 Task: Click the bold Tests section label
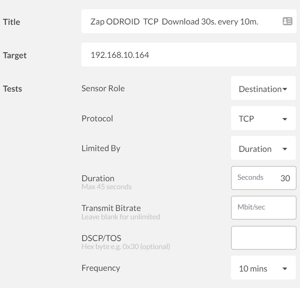coord(12,89)
